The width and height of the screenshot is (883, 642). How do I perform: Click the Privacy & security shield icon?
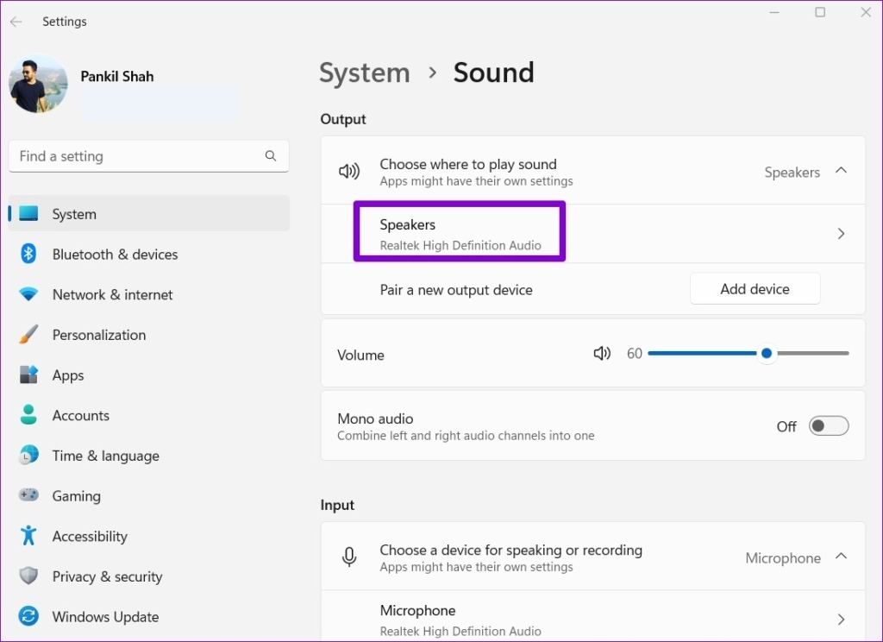pyautogui.click(x=26, y=576)
